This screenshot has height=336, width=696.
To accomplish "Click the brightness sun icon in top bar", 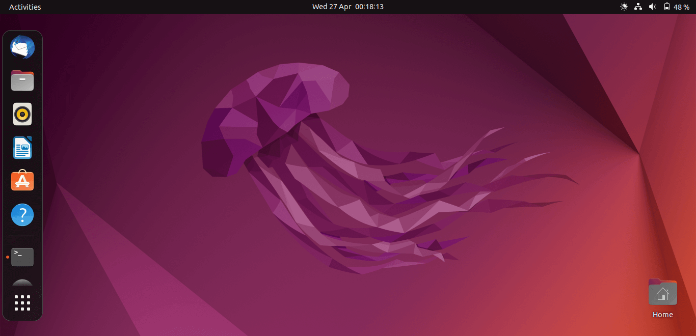I will [624, 7].
